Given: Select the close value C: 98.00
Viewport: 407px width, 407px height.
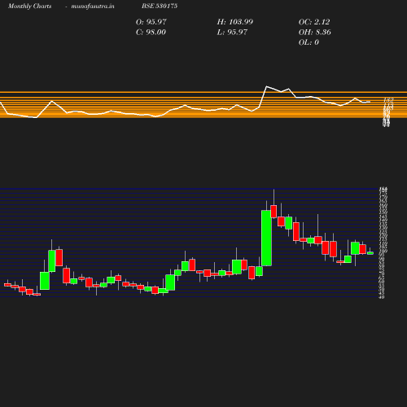Looking at the screenshot, I should [151, 33].
